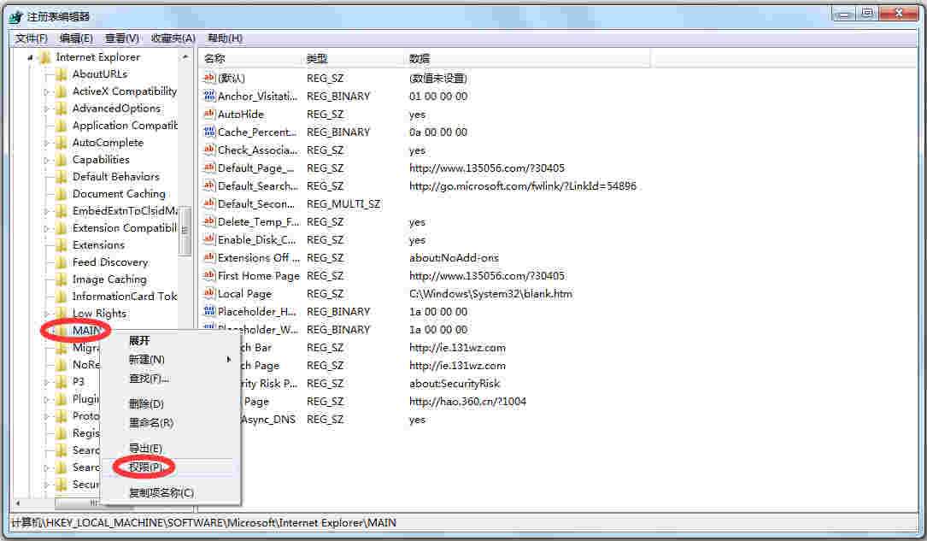Choose 删除(D) in context menu
Screen dimensions: 927x541
click(x=171, y=404)
